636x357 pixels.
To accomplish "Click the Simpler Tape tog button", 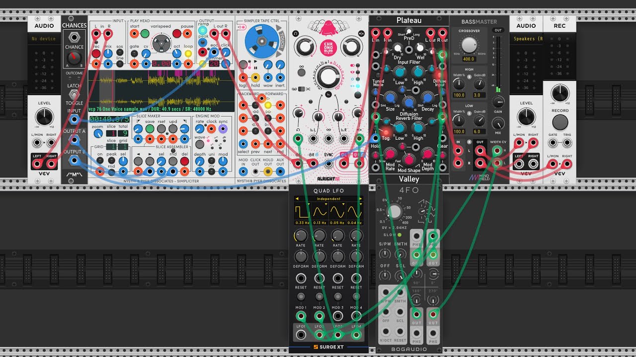I will coord(242,64).
